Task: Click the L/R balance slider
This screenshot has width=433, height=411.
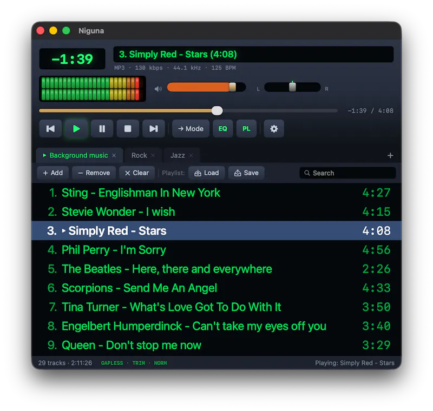Action: 292,87
